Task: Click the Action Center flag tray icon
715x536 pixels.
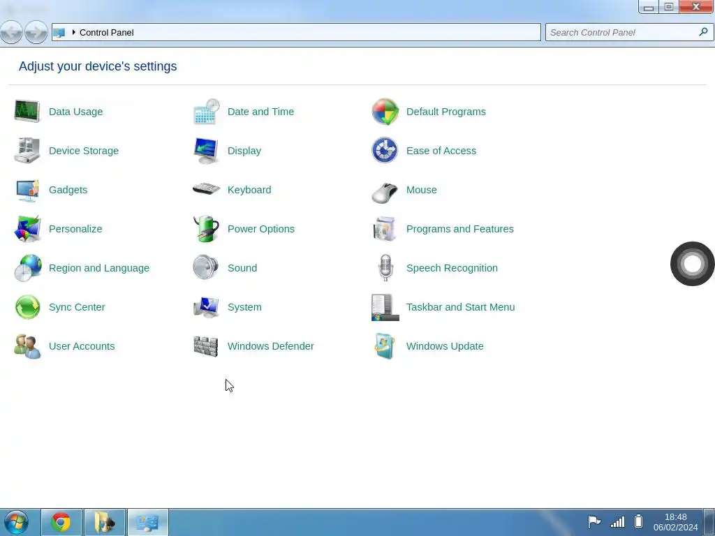Action: tap(594, 521)
